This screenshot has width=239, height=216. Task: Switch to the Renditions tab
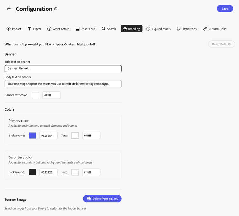coord(187,29)
